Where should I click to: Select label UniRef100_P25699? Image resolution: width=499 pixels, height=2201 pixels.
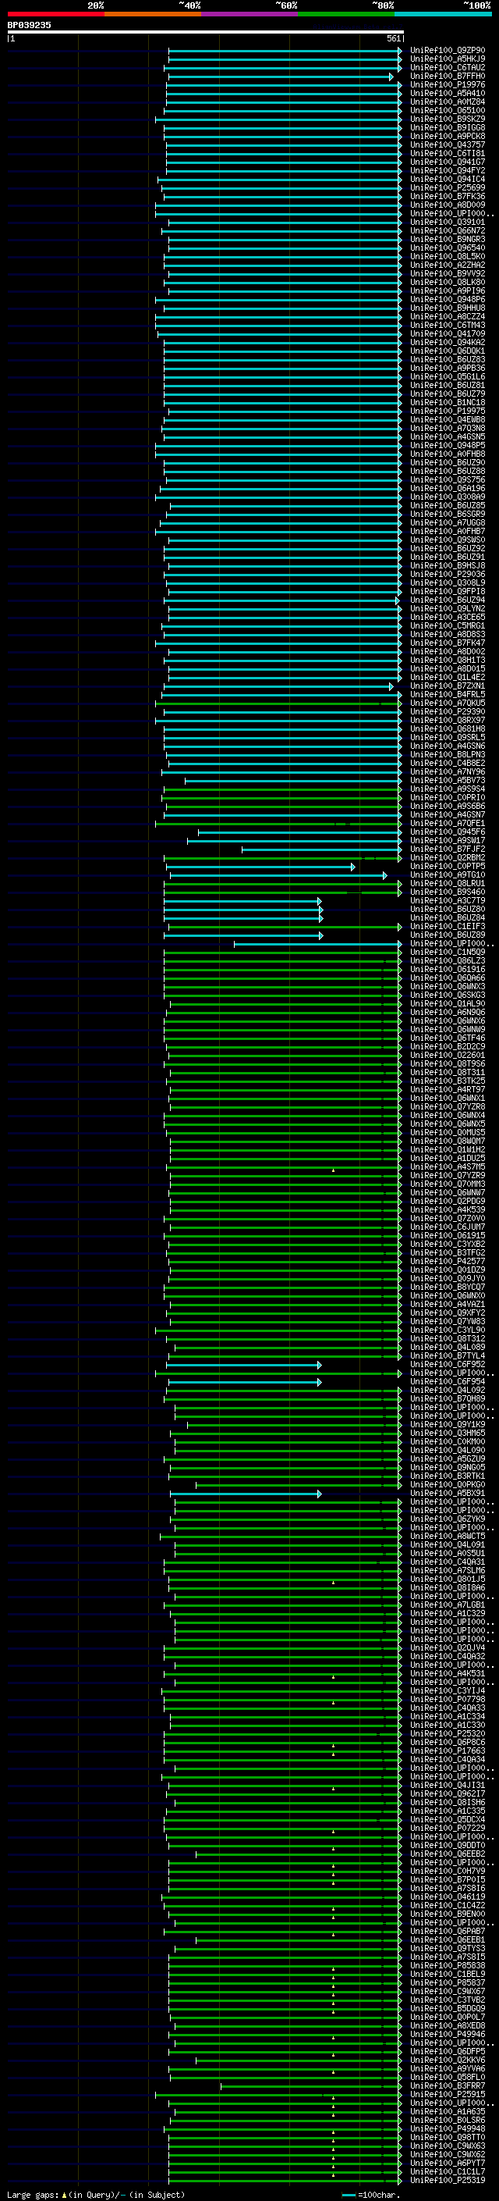click(x=448, y=188)
